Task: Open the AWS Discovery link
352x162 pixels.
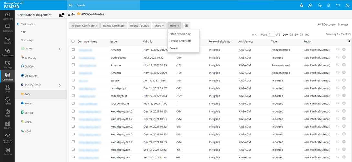Action: (326, 24)
